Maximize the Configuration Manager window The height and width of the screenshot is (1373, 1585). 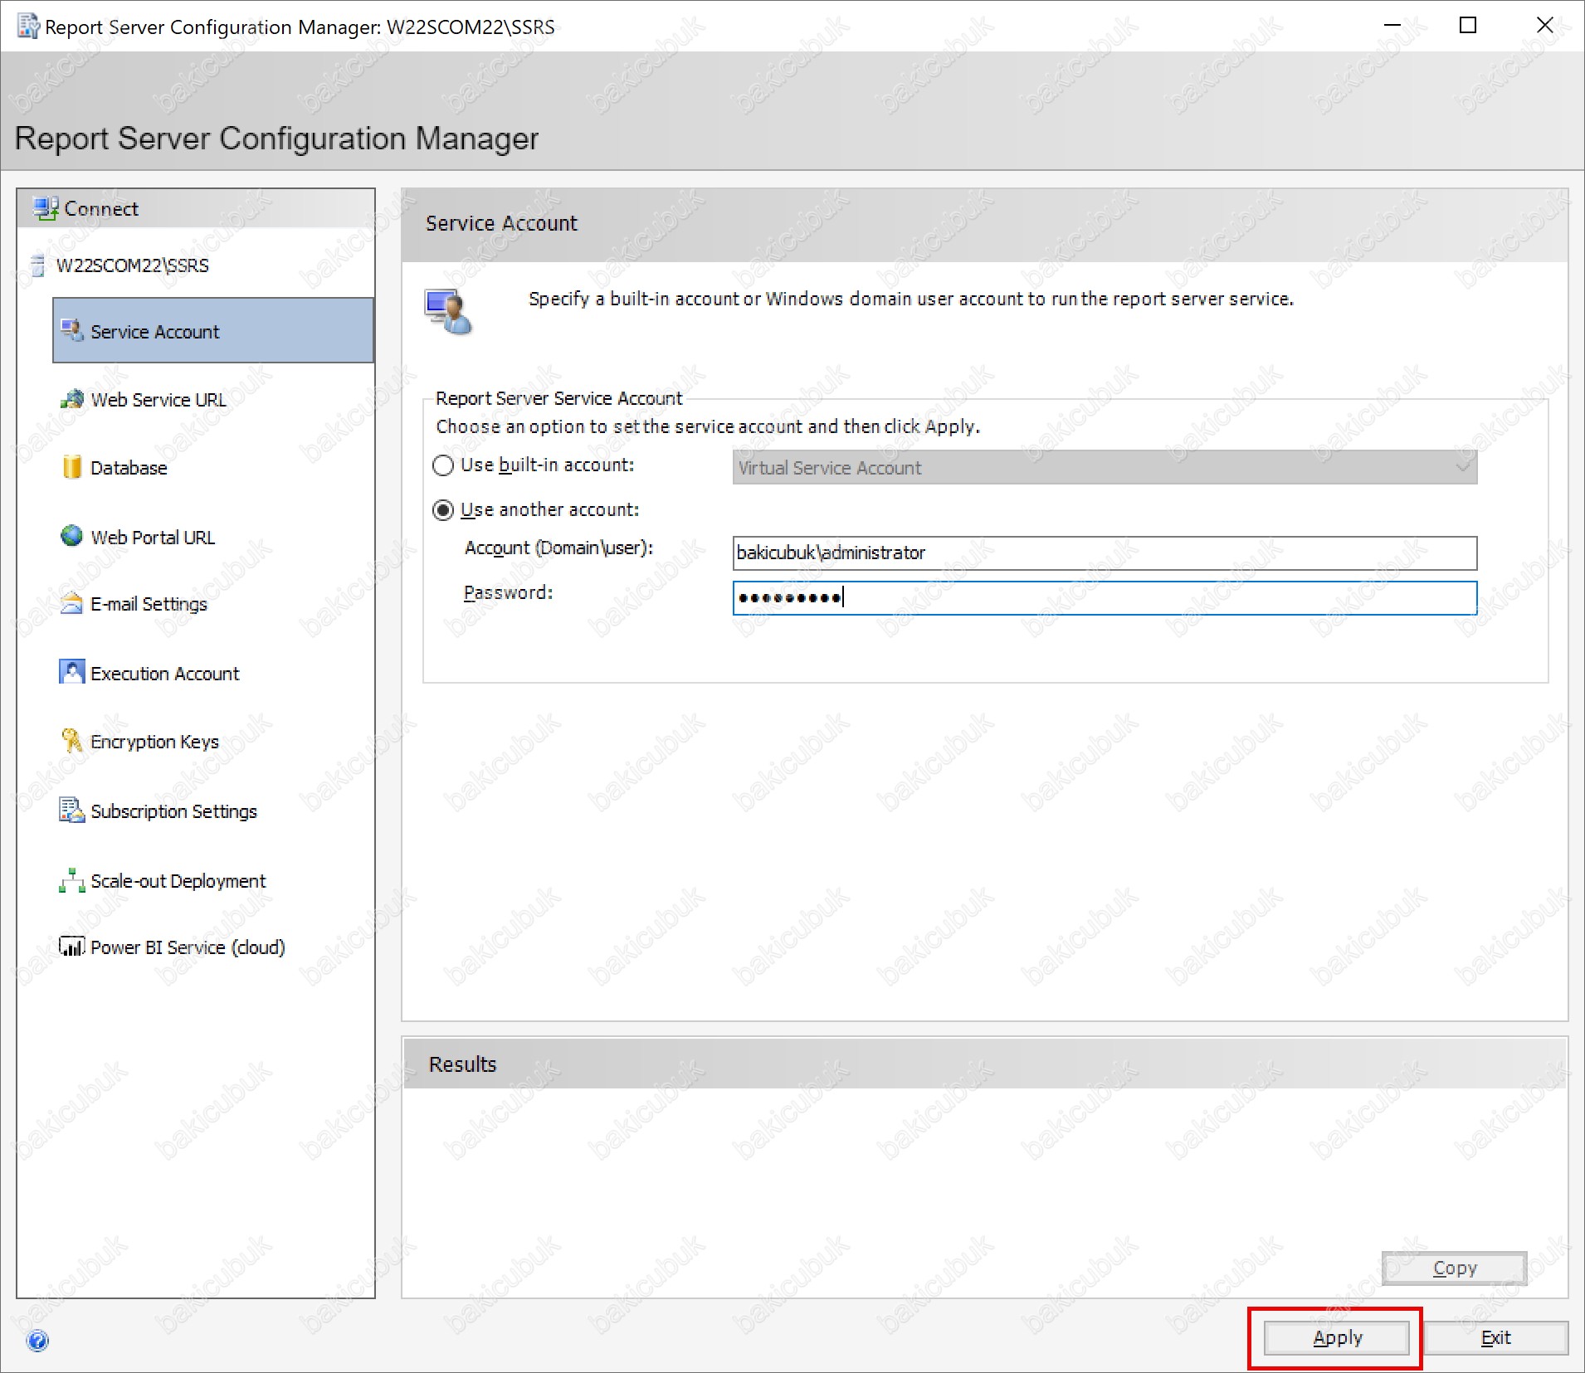(1467, 26)
